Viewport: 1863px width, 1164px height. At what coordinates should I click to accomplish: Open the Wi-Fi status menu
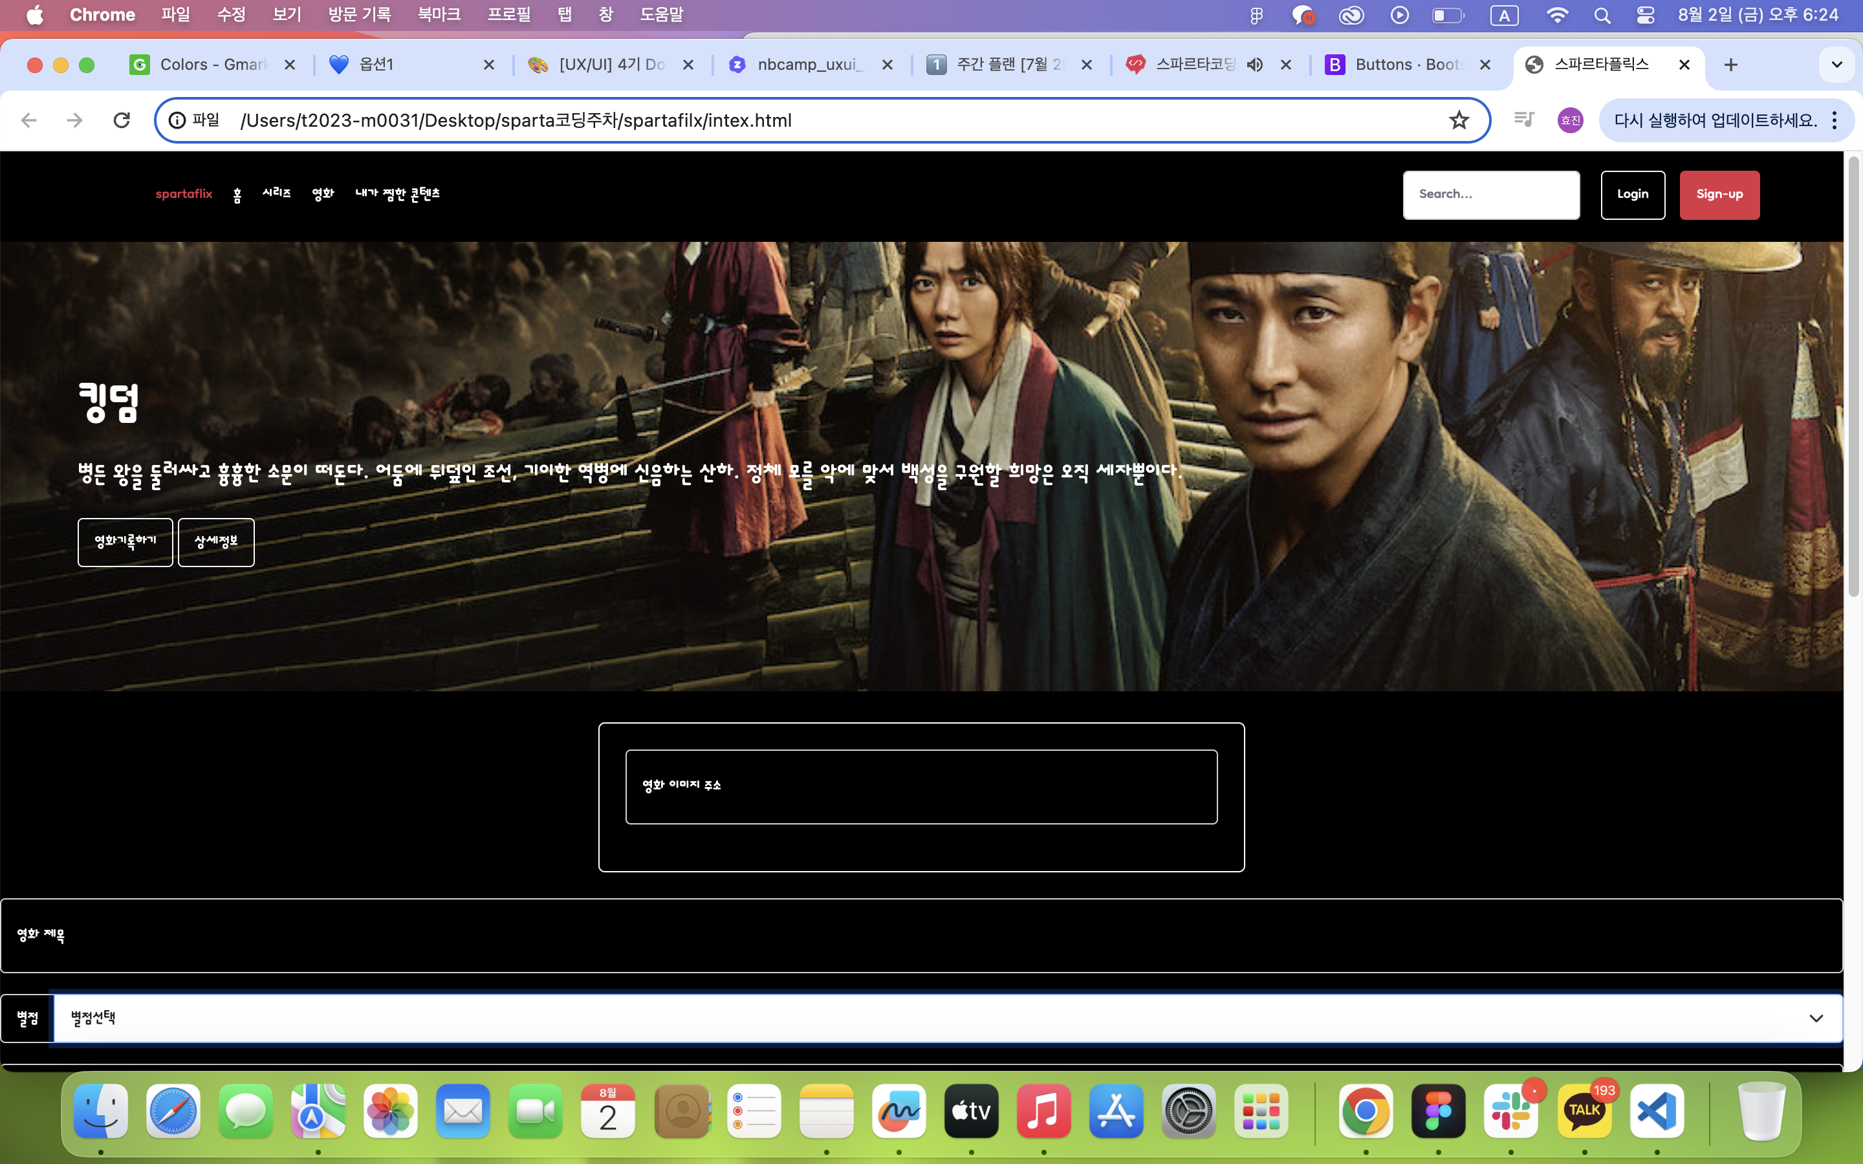[1556, 16]
